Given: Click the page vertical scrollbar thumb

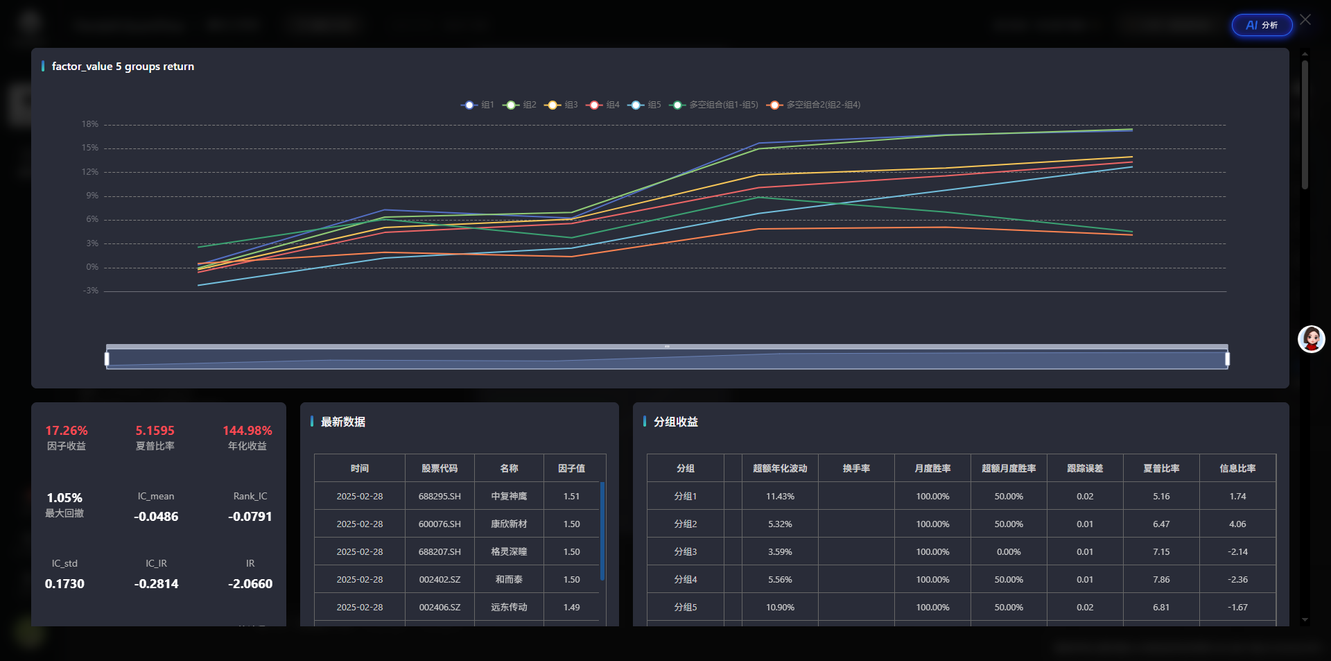Looking at the screenshot, I should (x=1305, y=125).
